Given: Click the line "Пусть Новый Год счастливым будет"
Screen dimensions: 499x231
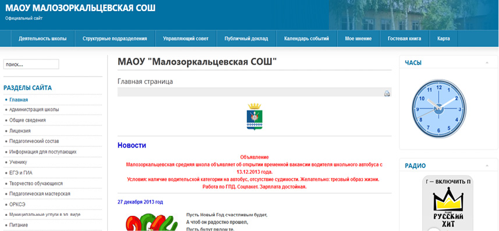Looking at the screenshot, I should [227, 215].
